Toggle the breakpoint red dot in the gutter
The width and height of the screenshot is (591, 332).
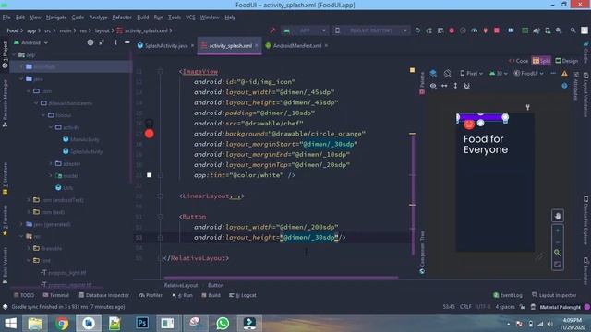click(x=150, y=134)
